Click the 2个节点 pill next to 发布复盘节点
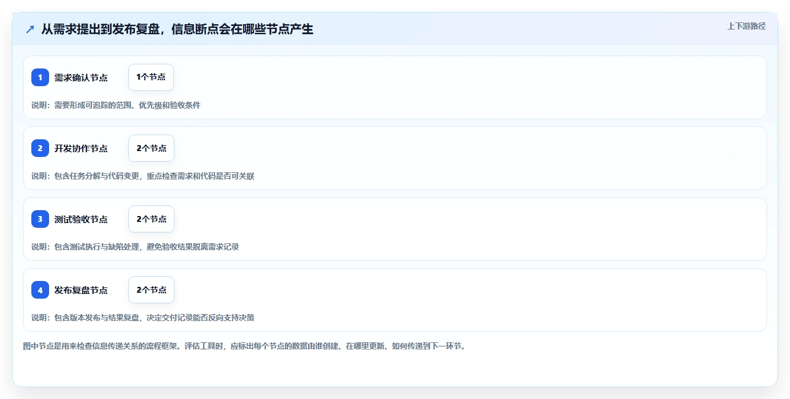Viewport: 790px width, 399px height. click(151, 290)
